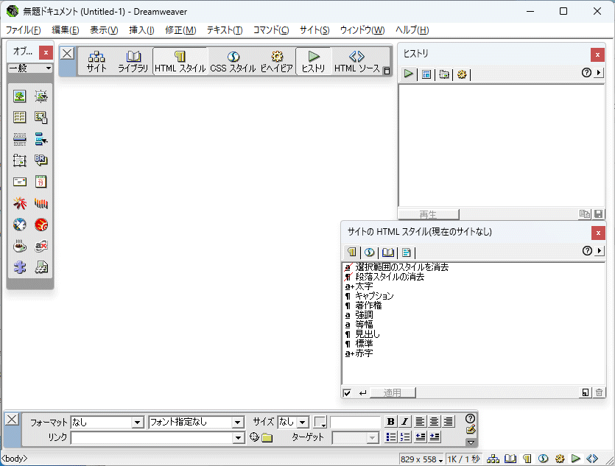Click the 再生 button in the ヒストリ panel
The width and height of the screenshot is (615, 466).
point(428,213)
